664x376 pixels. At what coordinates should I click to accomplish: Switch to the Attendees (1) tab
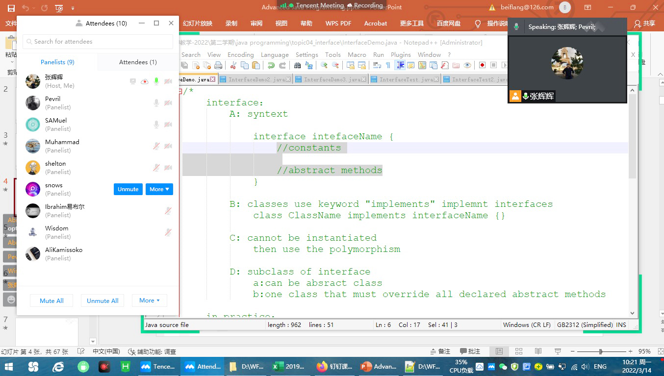(x=138, y=62)
